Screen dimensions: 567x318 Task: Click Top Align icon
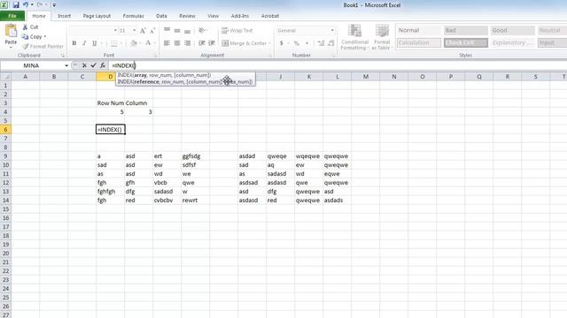[167, 30]
